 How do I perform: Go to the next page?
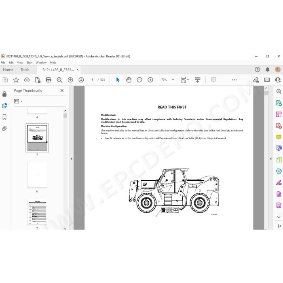(x=81, y=80)
